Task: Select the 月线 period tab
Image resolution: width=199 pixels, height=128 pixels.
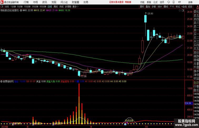Action: tap(61, 7)
